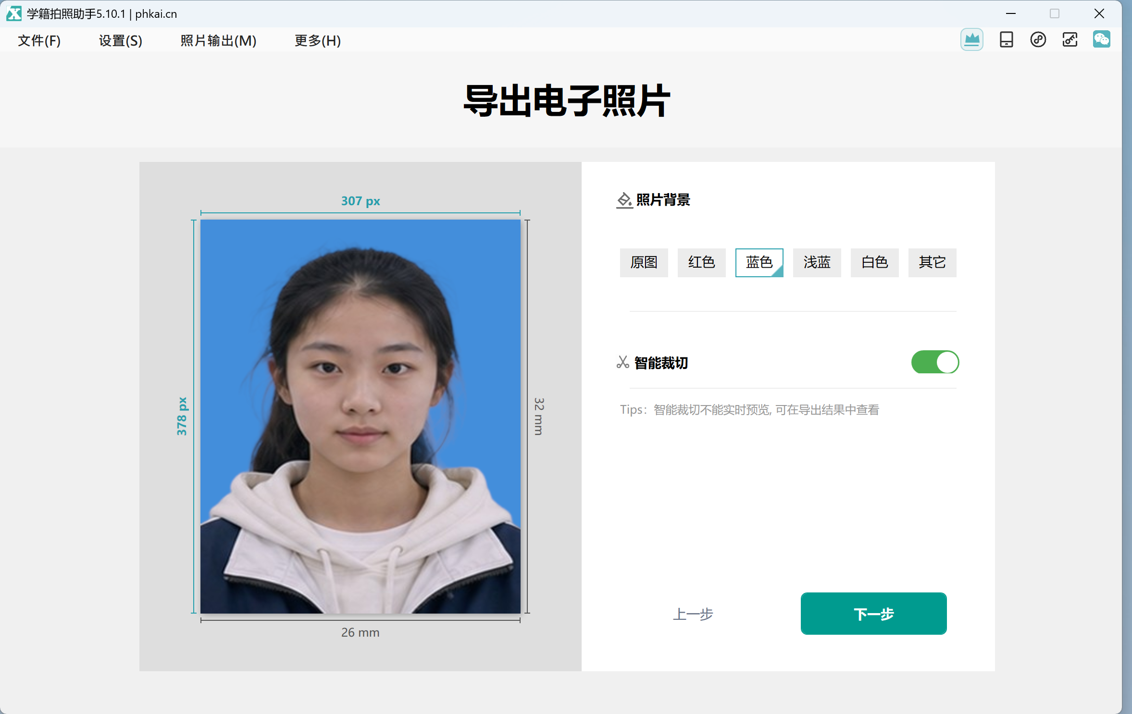Expand the 更多(H) menu
Viewport: 1132px width, 714px height.
[x=318, y=41]
